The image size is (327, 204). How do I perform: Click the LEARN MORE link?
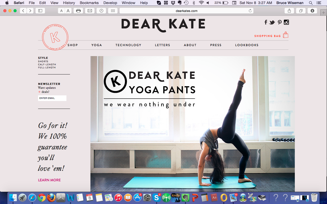tap(49, 180)
